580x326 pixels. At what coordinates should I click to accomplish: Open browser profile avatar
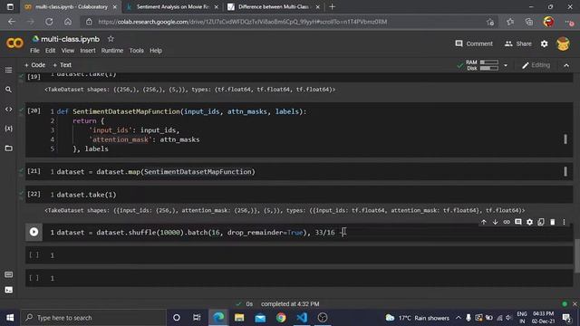548,22
